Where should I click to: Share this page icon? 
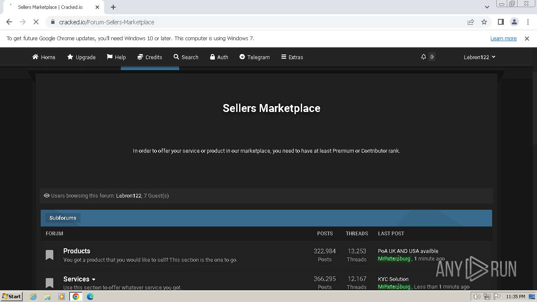click(471, 22)
